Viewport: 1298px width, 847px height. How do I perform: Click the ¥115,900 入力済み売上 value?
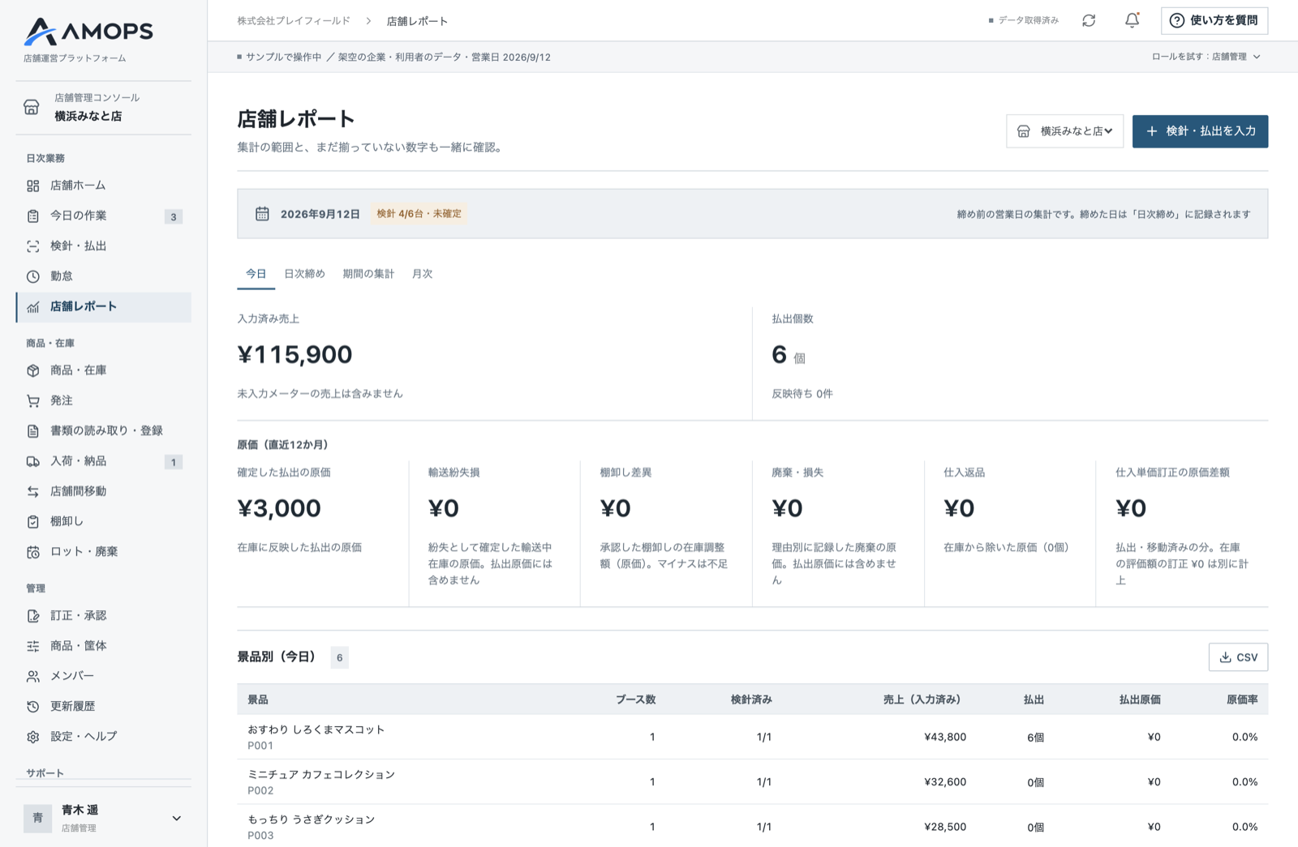coord(294,354)
